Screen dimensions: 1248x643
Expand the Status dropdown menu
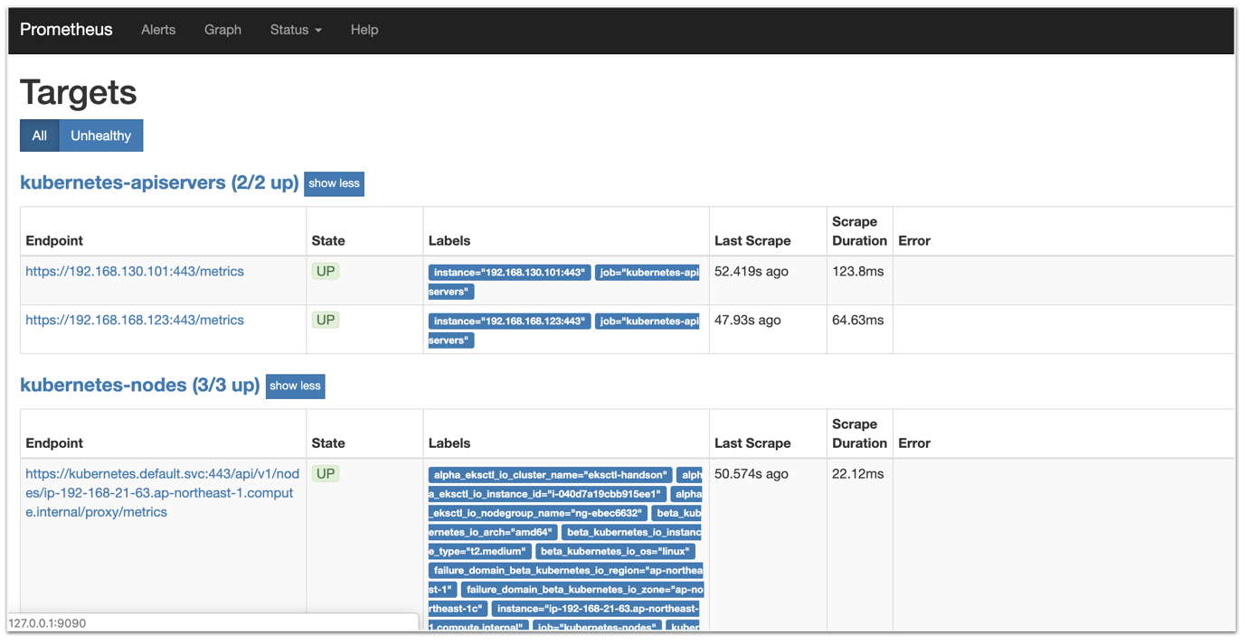[296, 30]
